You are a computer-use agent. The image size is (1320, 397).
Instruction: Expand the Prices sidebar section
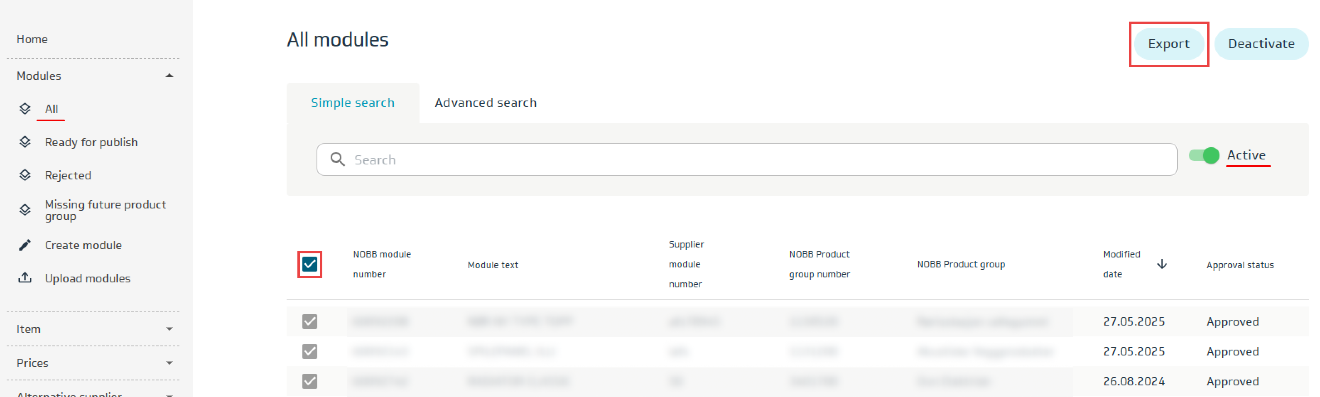pos(169,363)
